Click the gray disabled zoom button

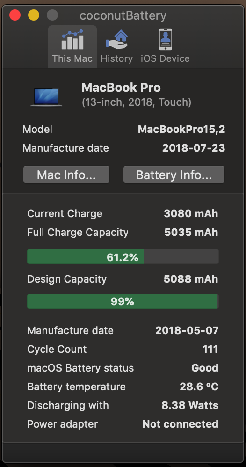52,15
